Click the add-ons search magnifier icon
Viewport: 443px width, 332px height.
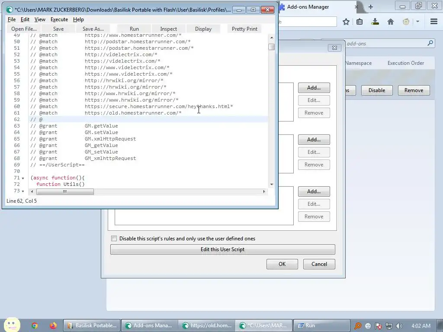coord(430,43)
